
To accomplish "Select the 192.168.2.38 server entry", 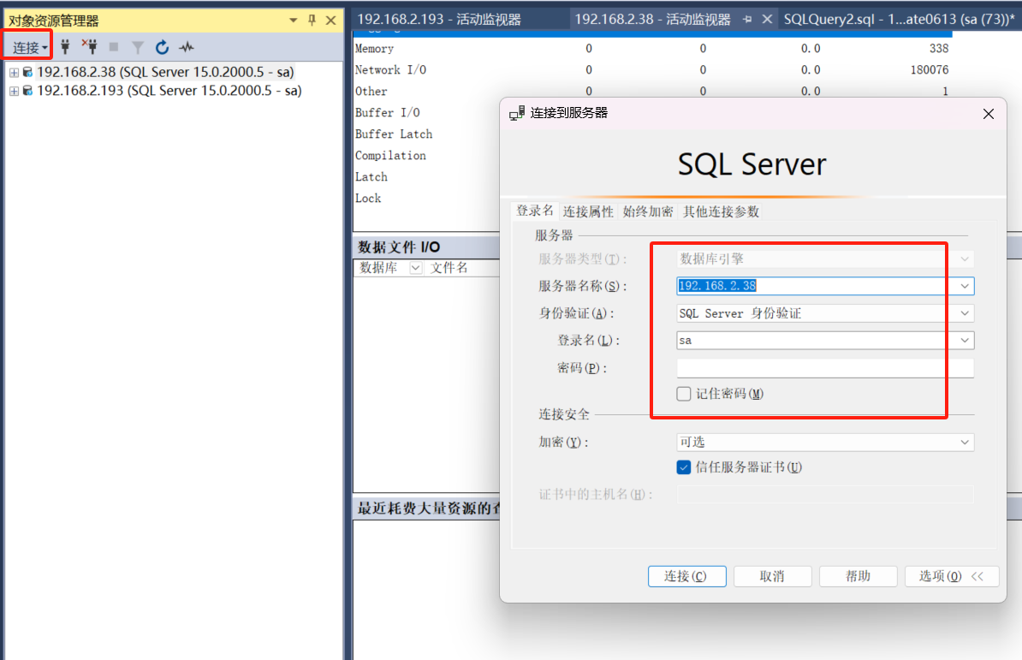I will tap(165, 72).
